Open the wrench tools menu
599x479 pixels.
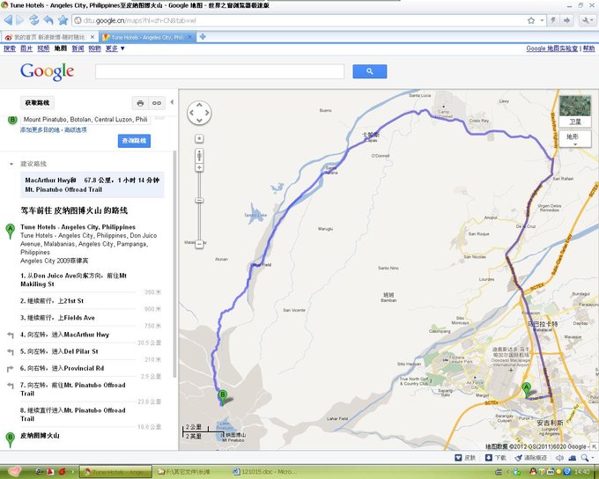tap(587, 20)
